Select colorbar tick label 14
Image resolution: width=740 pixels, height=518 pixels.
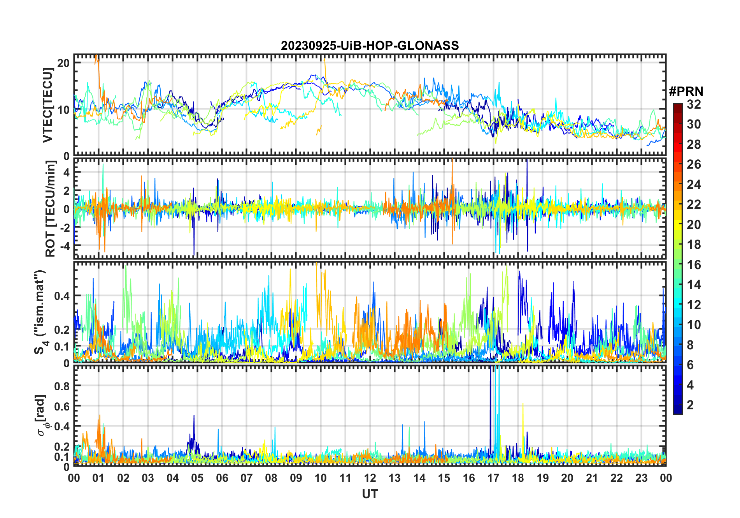[694, 285]
